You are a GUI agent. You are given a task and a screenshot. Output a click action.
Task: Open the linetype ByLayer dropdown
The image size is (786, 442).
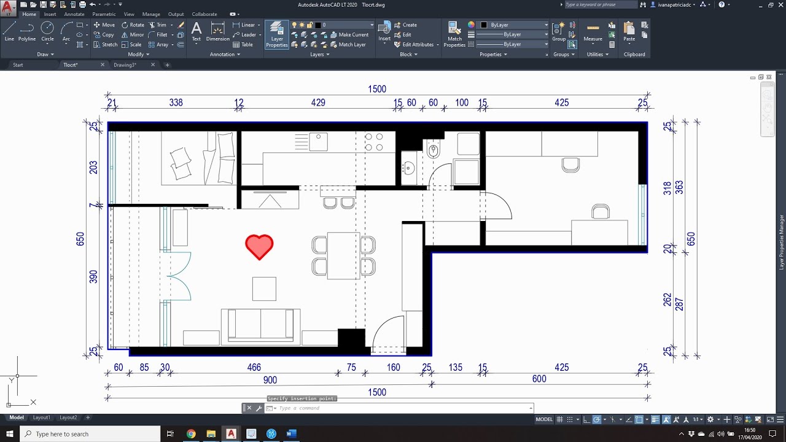513,44
